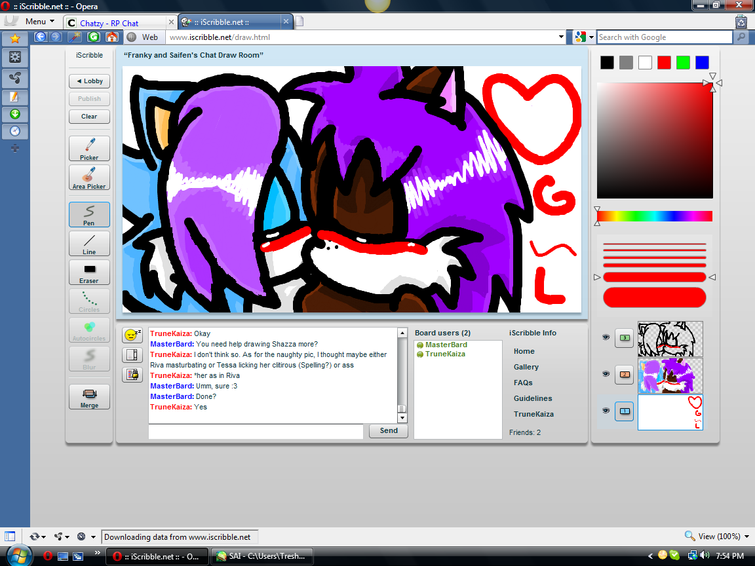The height and width of the screenshot is (566, 755).
Task: Select the Circles tool
Action: click(x=89, y=301)
